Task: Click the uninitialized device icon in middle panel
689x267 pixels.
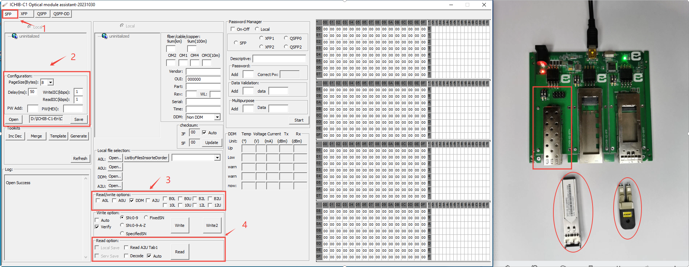Action: point(104,36)
